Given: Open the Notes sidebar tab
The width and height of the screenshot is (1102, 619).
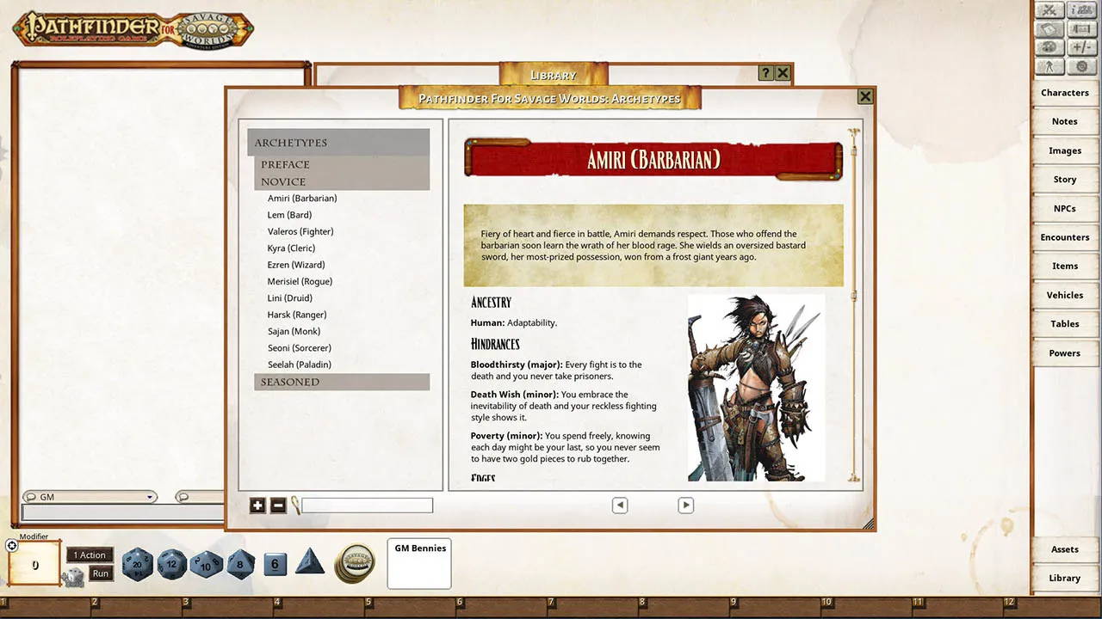Looking at the screenshot, I should tap(1065, 122).
